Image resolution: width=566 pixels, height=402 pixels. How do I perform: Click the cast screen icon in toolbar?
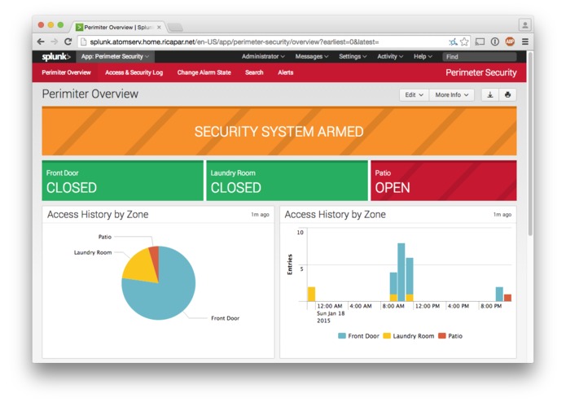[480, 42]
